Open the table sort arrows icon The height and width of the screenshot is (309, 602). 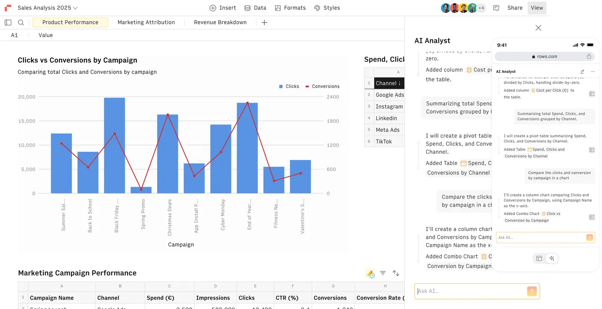pos(396,273)
